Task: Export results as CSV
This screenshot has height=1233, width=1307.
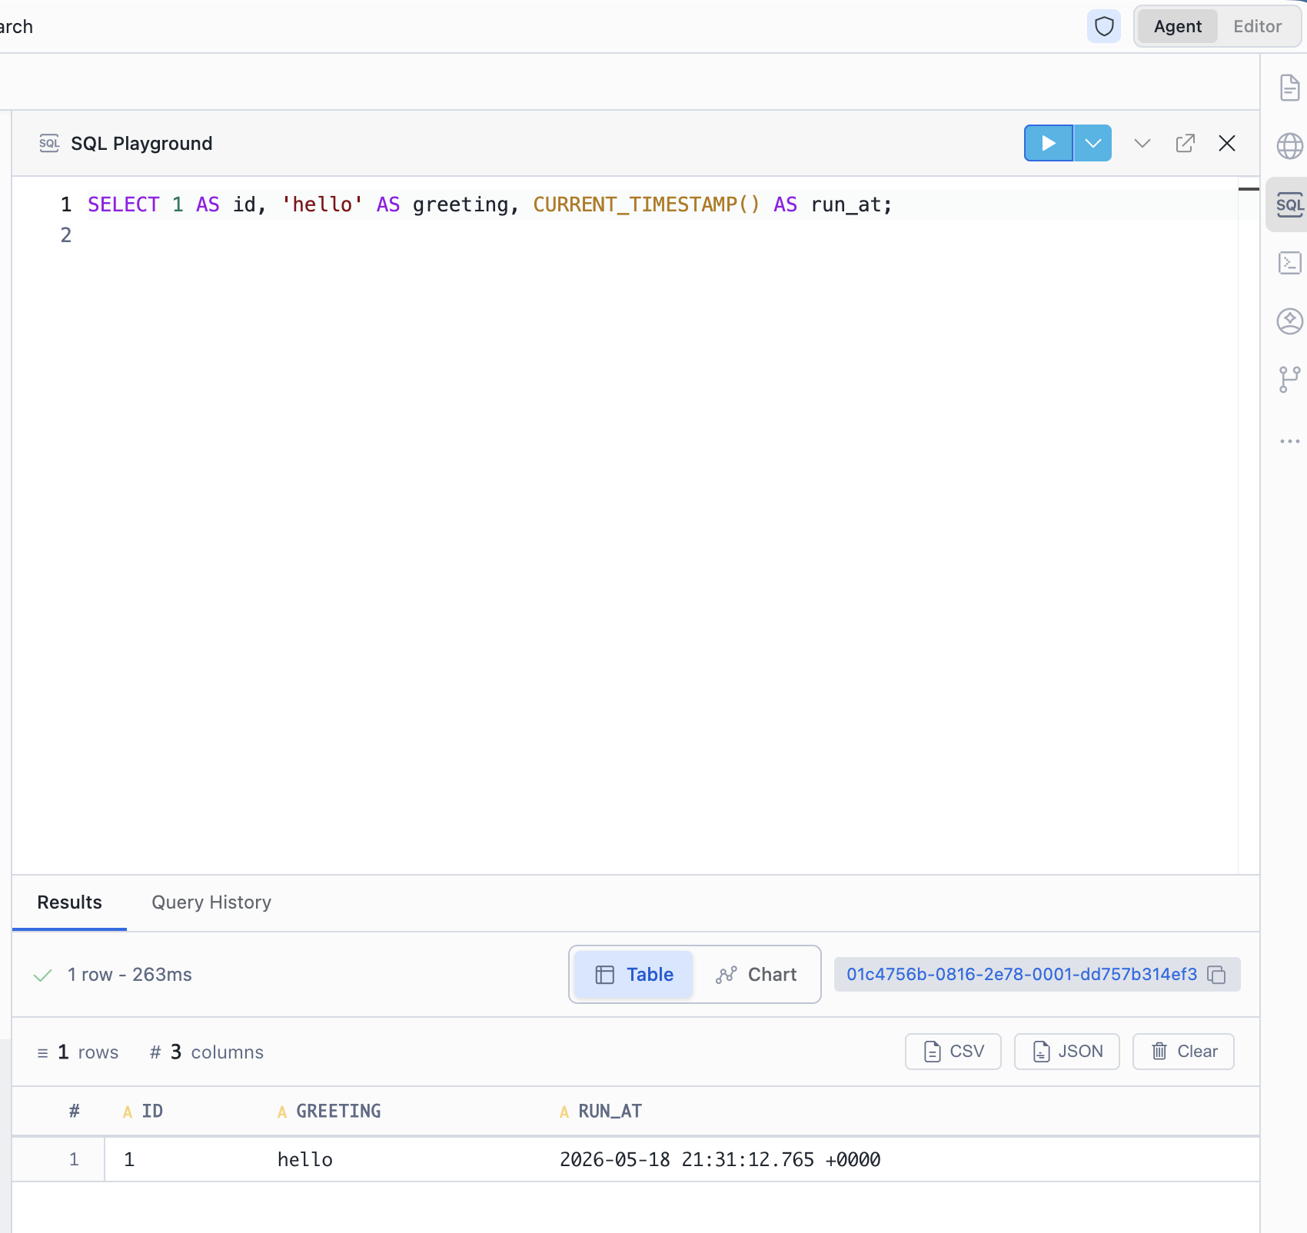Action: [x=953, y=1052]
